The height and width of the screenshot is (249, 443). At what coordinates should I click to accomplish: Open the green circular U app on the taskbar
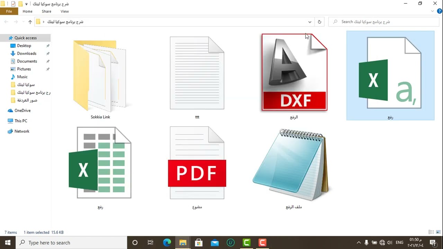(230, 243)
